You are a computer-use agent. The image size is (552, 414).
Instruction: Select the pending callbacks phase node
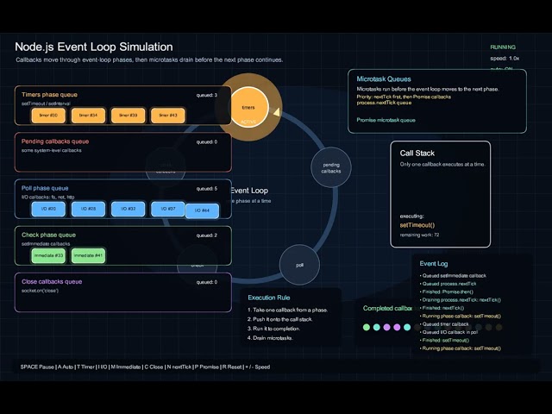tap(331, 167)
